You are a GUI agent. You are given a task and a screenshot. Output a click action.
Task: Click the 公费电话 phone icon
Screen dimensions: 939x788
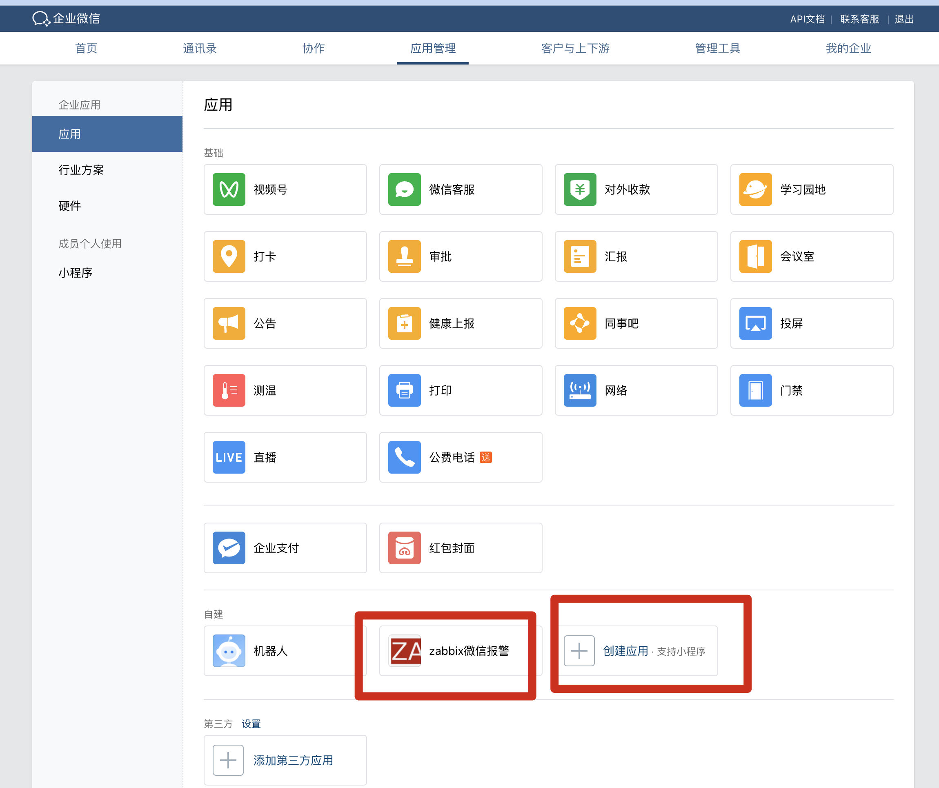tap(404, 457)
